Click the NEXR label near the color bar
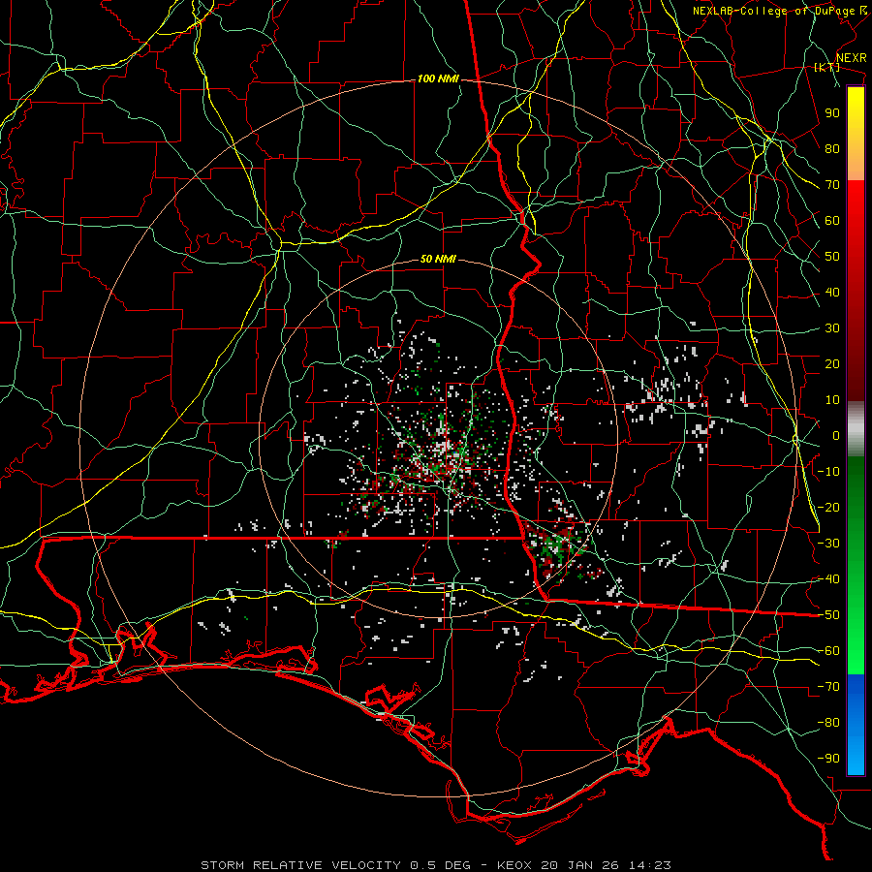872x872 pixels. click(851, 58)
